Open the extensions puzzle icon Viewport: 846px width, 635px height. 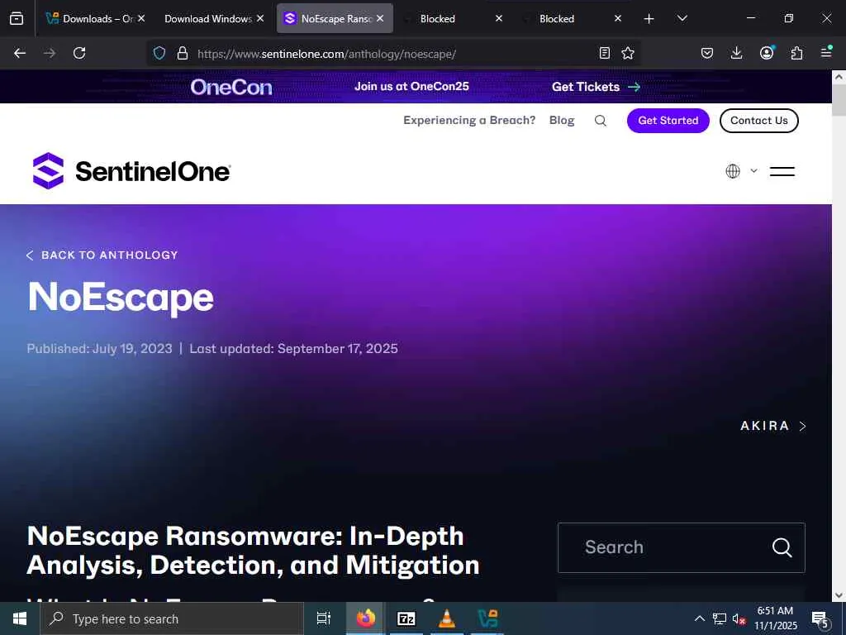pos(796,53)
